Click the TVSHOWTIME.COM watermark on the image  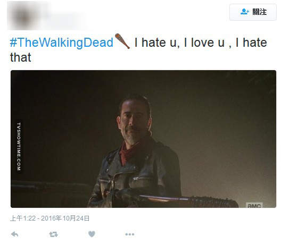19,147
